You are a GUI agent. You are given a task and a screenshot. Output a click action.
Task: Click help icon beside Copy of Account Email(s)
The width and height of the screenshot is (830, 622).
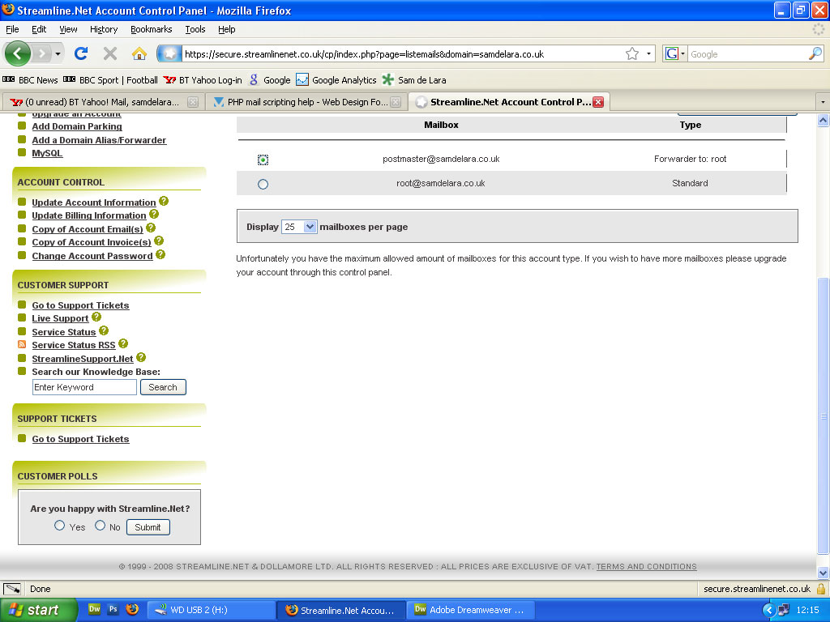click(151, 228)
